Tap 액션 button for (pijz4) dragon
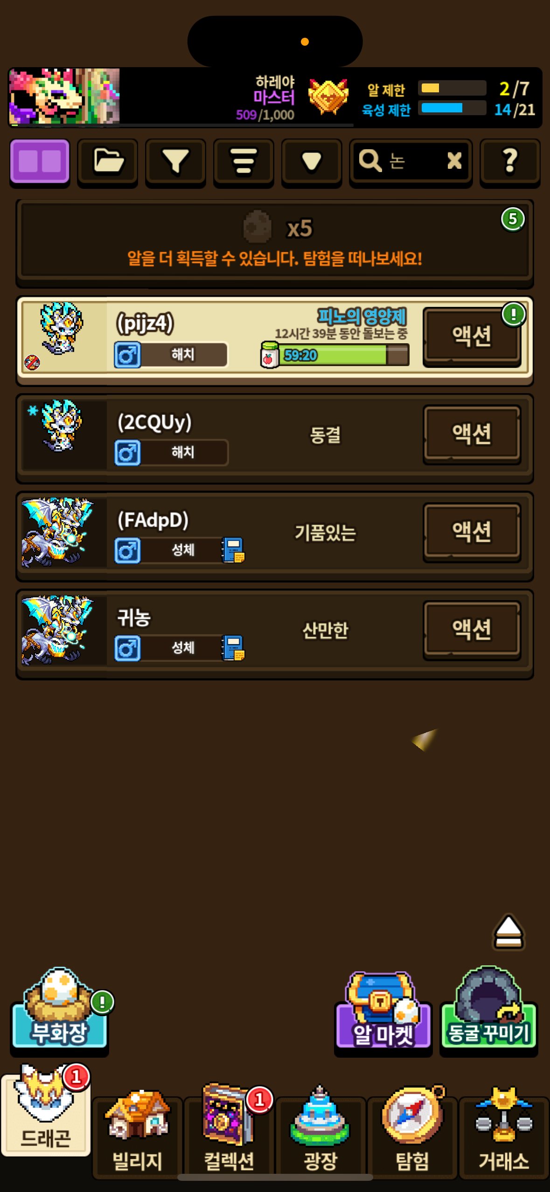This screenshot has width=550, height=1192. coord(472,336)
